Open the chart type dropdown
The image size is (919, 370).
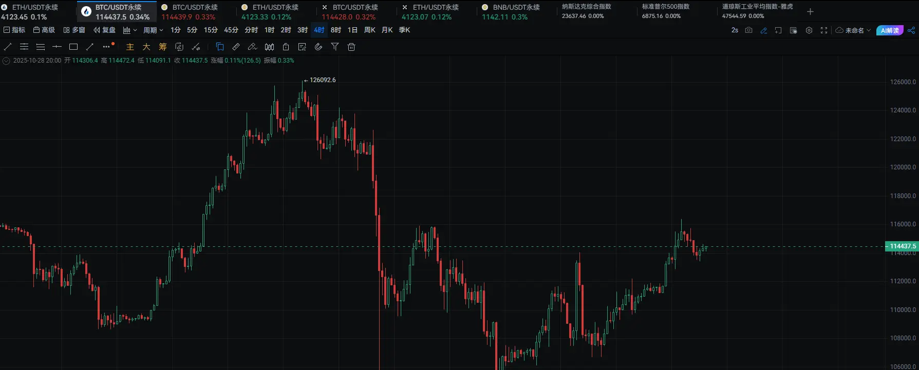coord(130,30)
